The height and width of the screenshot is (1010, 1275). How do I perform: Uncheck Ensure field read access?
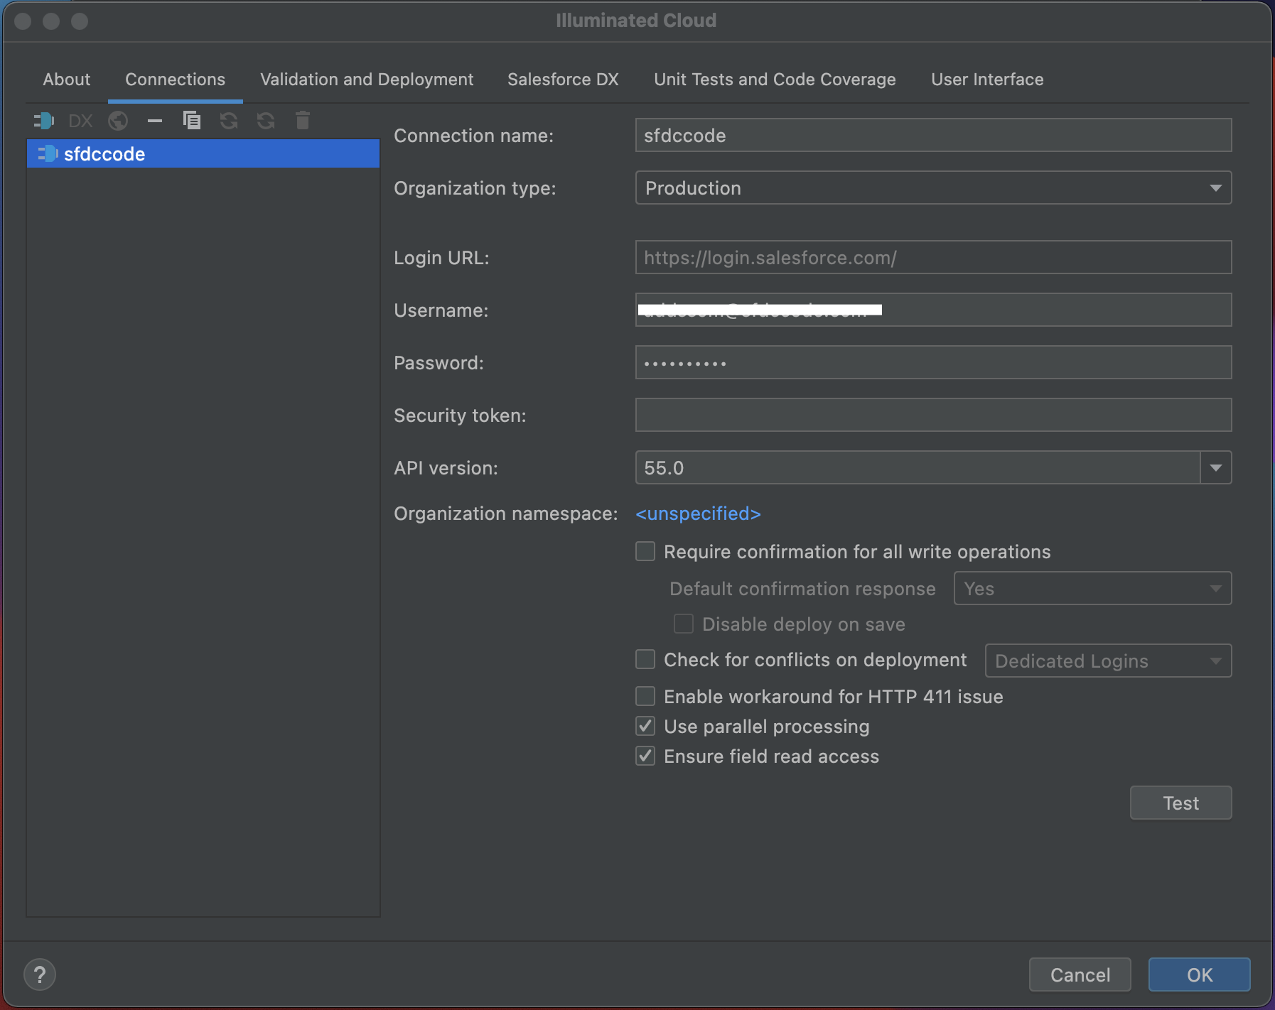[645, 756]
